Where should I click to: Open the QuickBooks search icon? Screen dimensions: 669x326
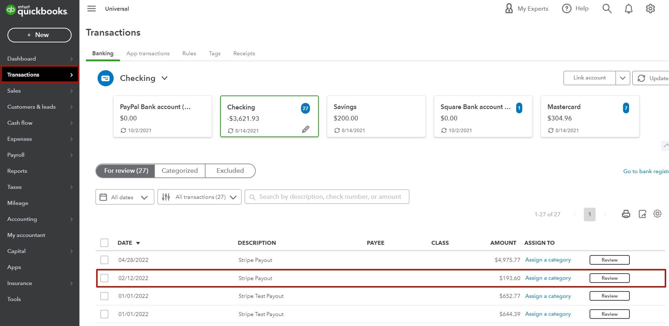pos(607,8)
